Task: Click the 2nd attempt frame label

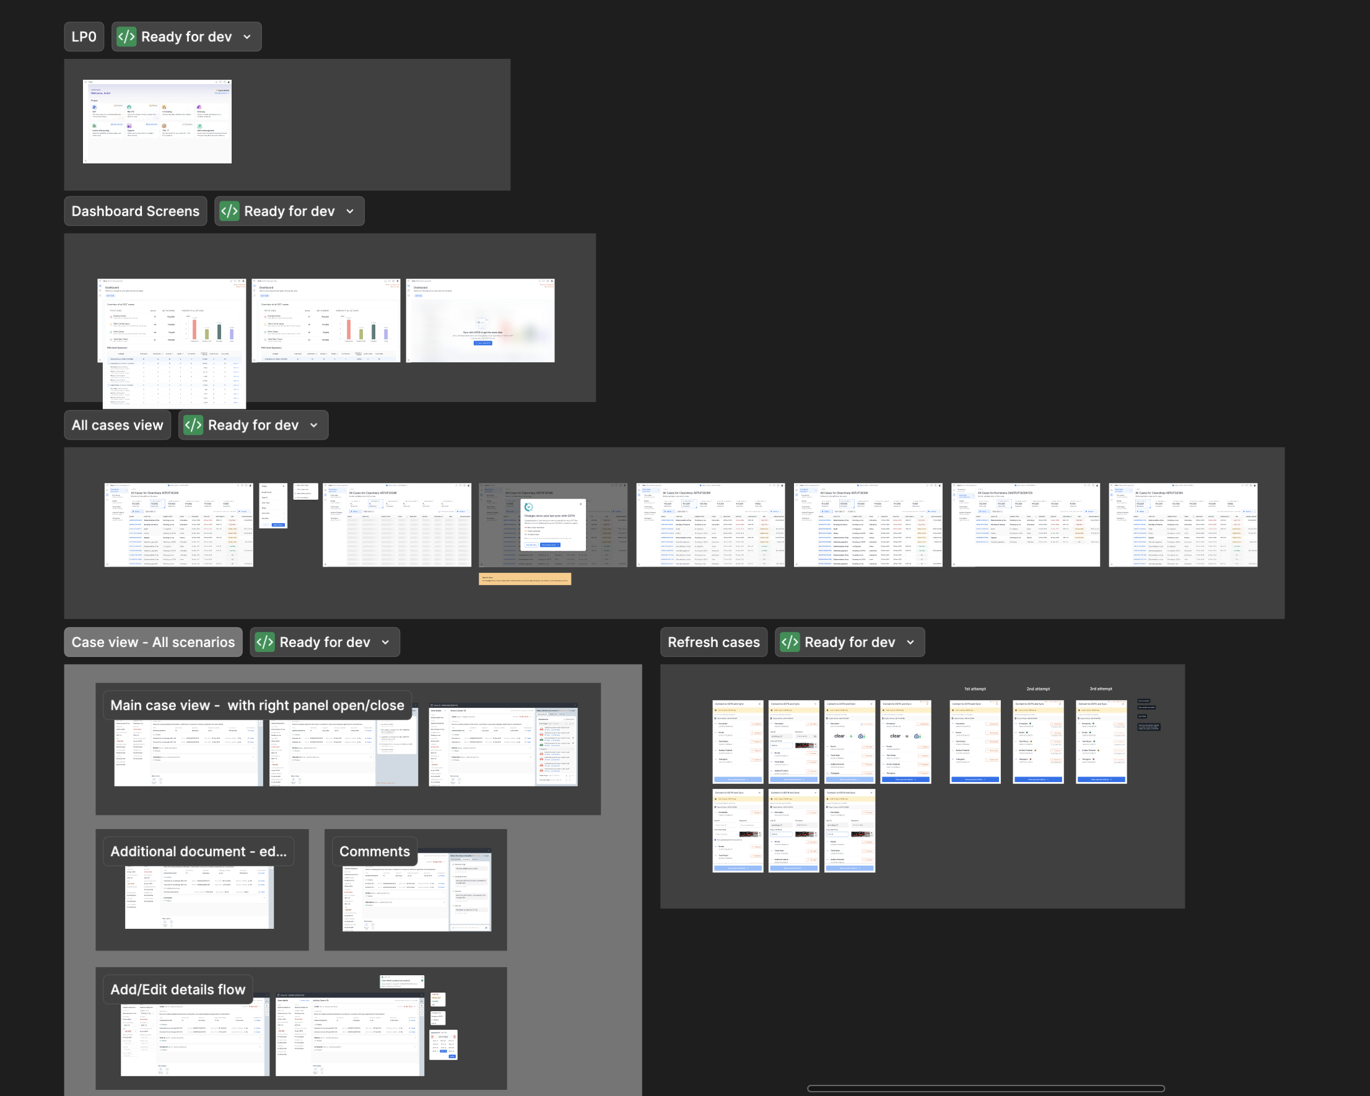Action: coord(1037,689)
